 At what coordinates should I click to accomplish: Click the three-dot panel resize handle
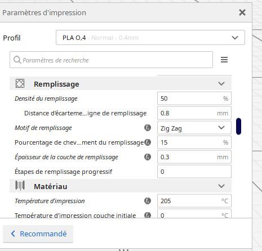124,250
